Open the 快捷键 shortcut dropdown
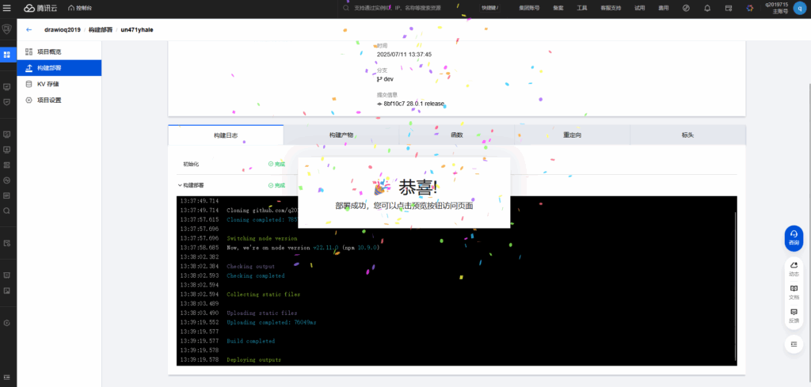Screen dimensions: 811x387 point(490,8)
